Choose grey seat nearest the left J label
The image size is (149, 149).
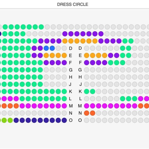64,84
